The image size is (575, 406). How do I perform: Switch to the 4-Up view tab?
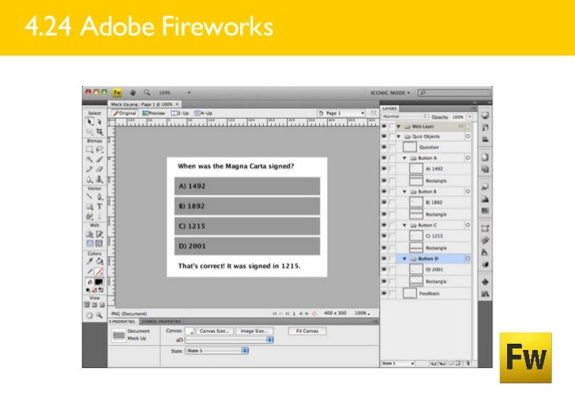coord(204,113)
